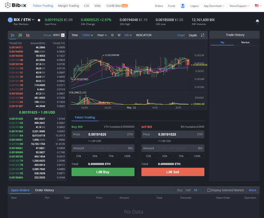Click the Logout link
The width and height of the screenshot is (264, 218).
(195, 6)
